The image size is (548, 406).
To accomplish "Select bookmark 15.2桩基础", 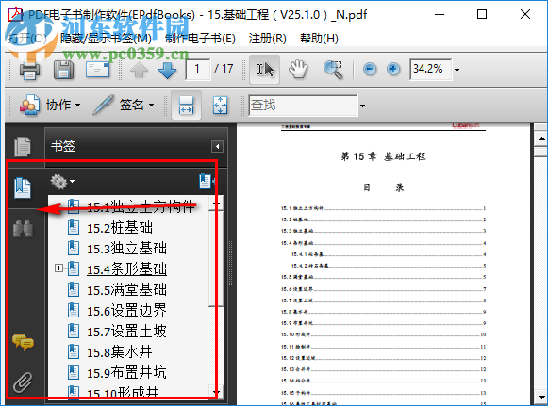I will point(120,228).
